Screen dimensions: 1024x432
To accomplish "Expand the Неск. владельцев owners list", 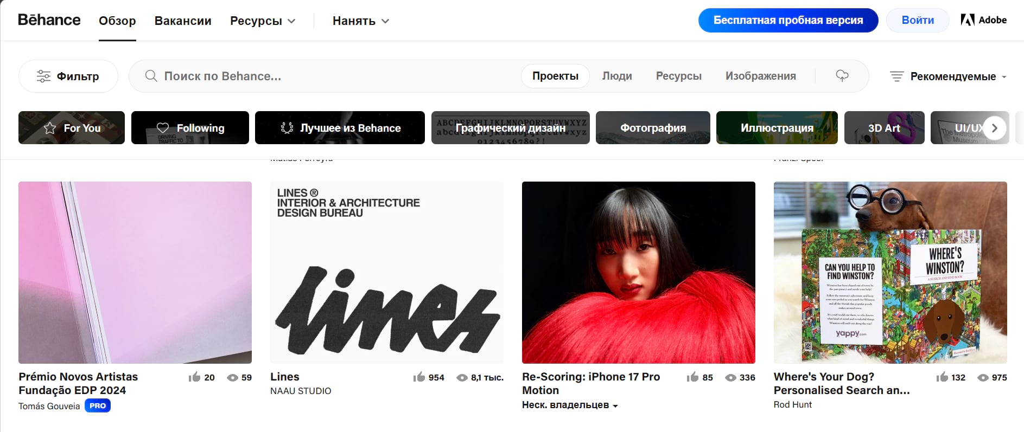I will pyautogui.click(x=570, y=405).
